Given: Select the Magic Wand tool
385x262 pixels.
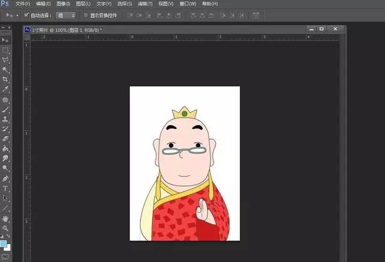Looking at the screenshot, I should point(5,69).
